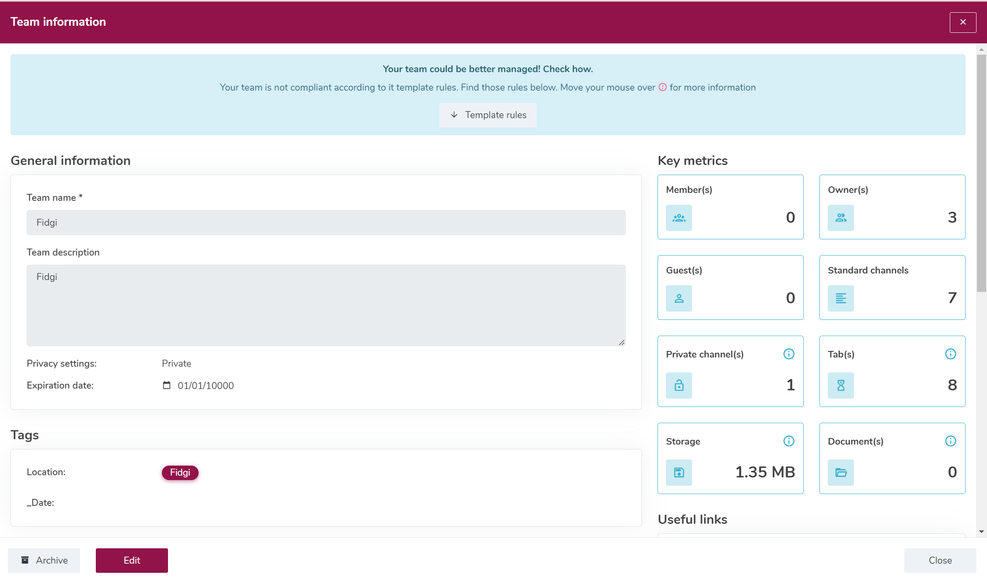Show info for Document(s) metric
The height and width of the screenshot is (582, 987).
(x=951, y=441)
